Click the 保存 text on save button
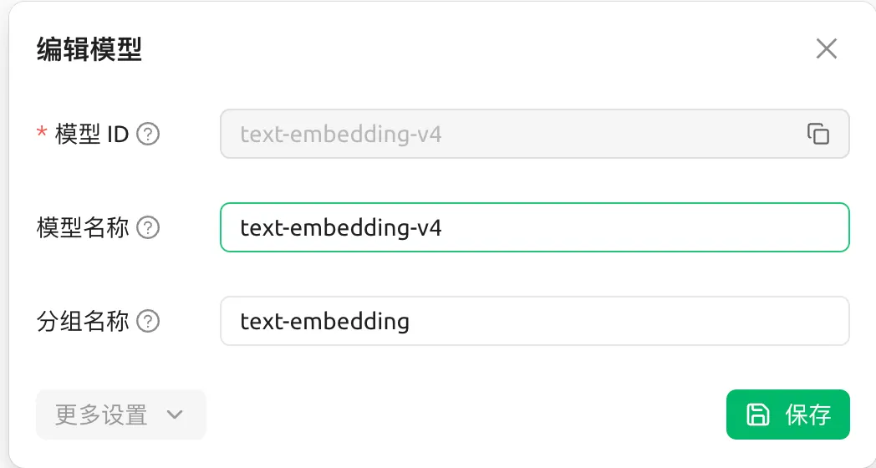Image resolution: width=876 pixels, height=468 pixels. coord(807,415)
